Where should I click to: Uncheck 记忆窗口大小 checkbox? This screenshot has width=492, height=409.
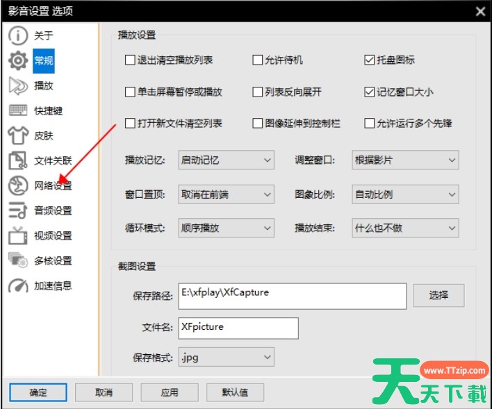[369, 92]
